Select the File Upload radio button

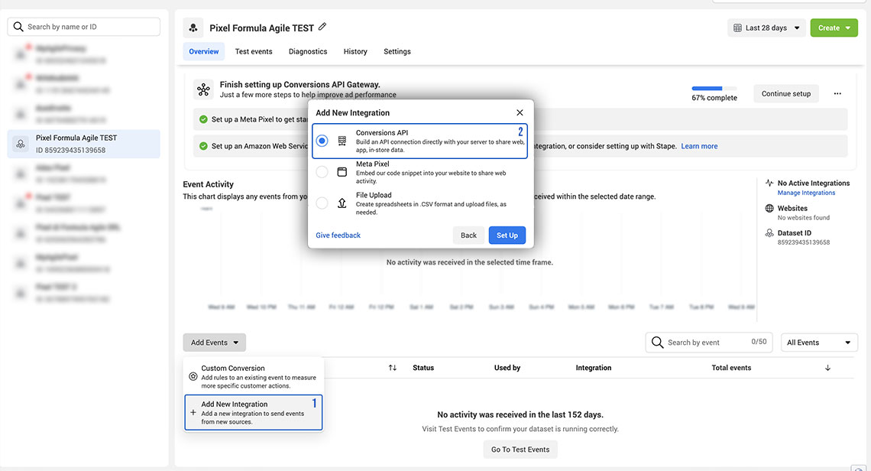pyautogui.click(x=322, y=203)
